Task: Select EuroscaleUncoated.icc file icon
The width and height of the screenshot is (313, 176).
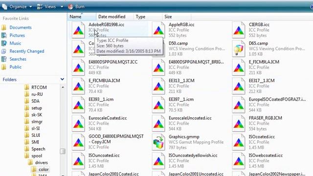Action: pos(158,123)
